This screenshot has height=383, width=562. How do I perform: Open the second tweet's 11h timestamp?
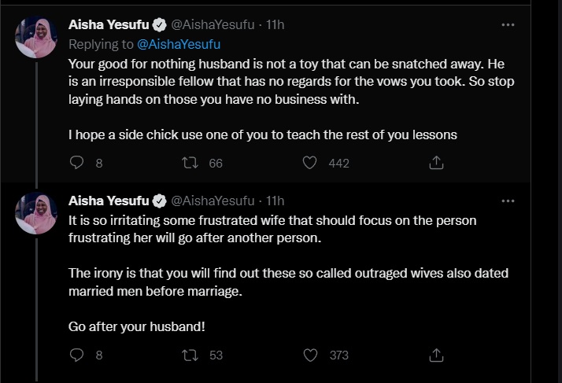tap(275, 201)
